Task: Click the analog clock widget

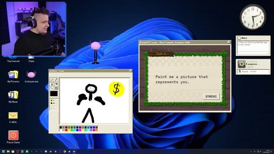Action: pyautogui.click(x=253, y=17)
